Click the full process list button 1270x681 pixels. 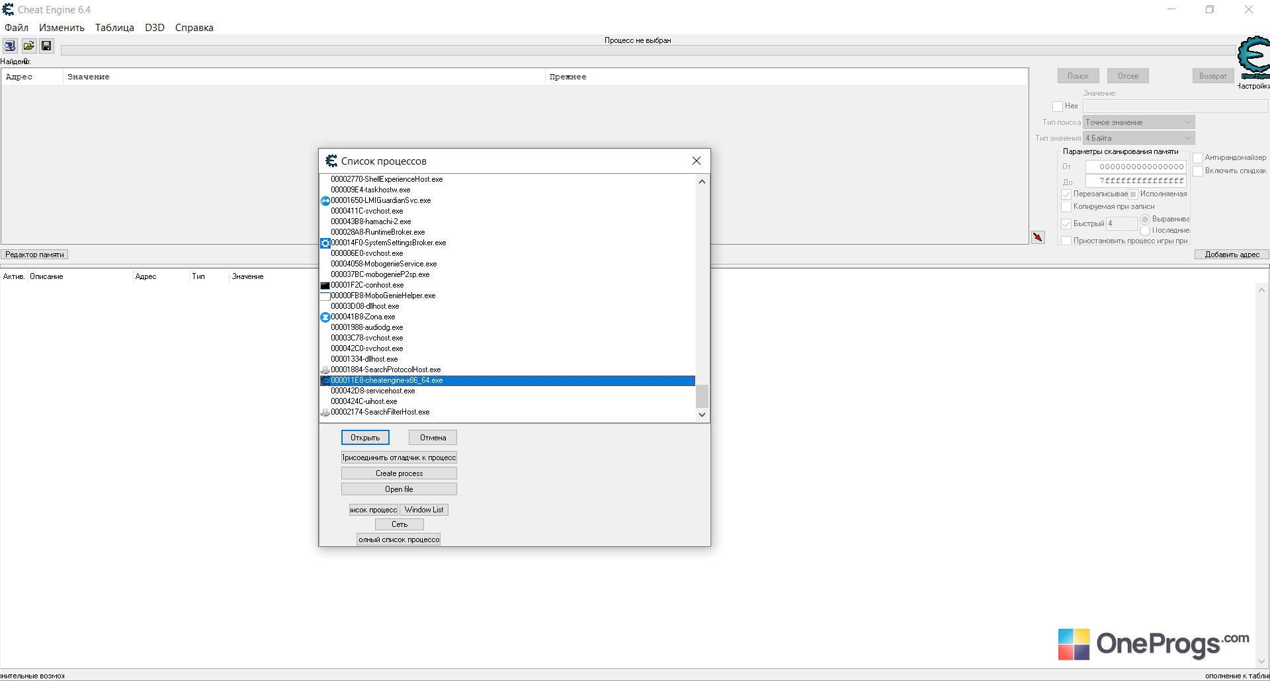click(399, 540)
